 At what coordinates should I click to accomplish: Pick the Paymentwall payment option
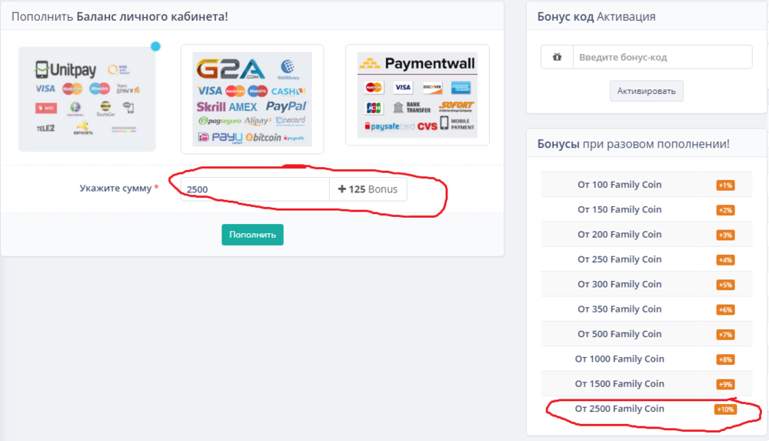(418, 95)
